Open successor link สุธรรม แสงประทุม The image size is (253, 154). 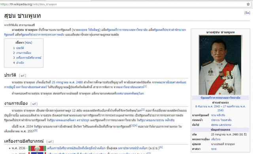coord(221,125)
